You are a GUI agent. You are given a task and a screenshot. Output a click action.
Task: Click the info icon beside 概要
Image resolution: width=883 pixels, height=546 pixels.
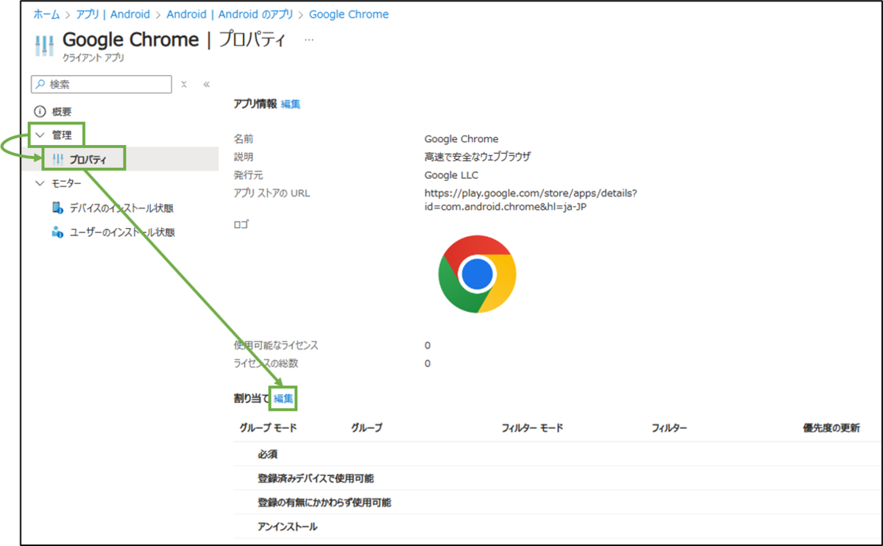[40, 112]
